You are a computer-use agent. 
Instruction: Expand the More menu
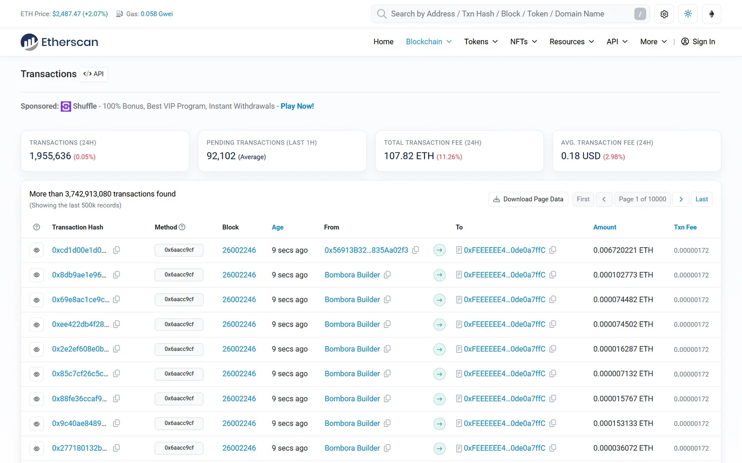point(653,42)
